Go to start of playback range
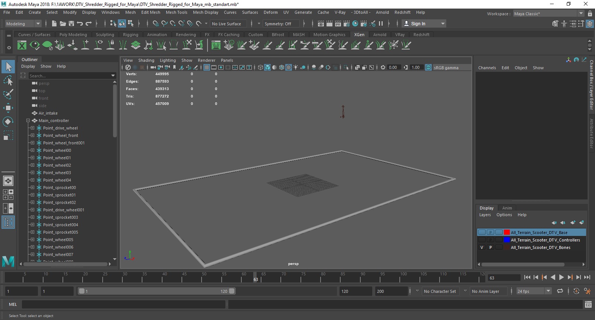This screenshot has width=595, height=320. 527,277
